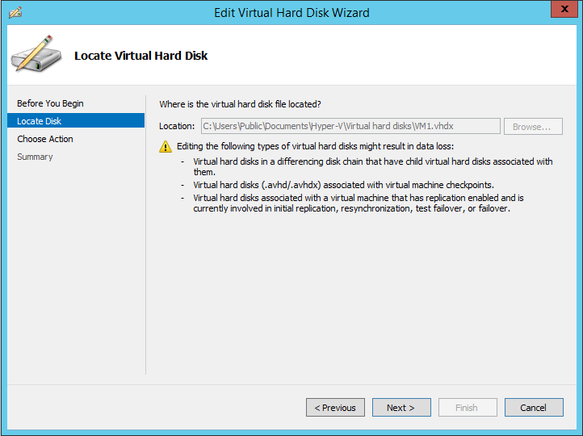
Task: Open the Choose Action step
Action: point(45,139)
